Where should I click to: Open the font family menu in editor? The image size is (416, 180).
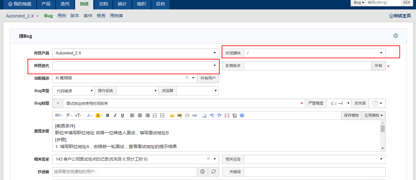(69, 116)
